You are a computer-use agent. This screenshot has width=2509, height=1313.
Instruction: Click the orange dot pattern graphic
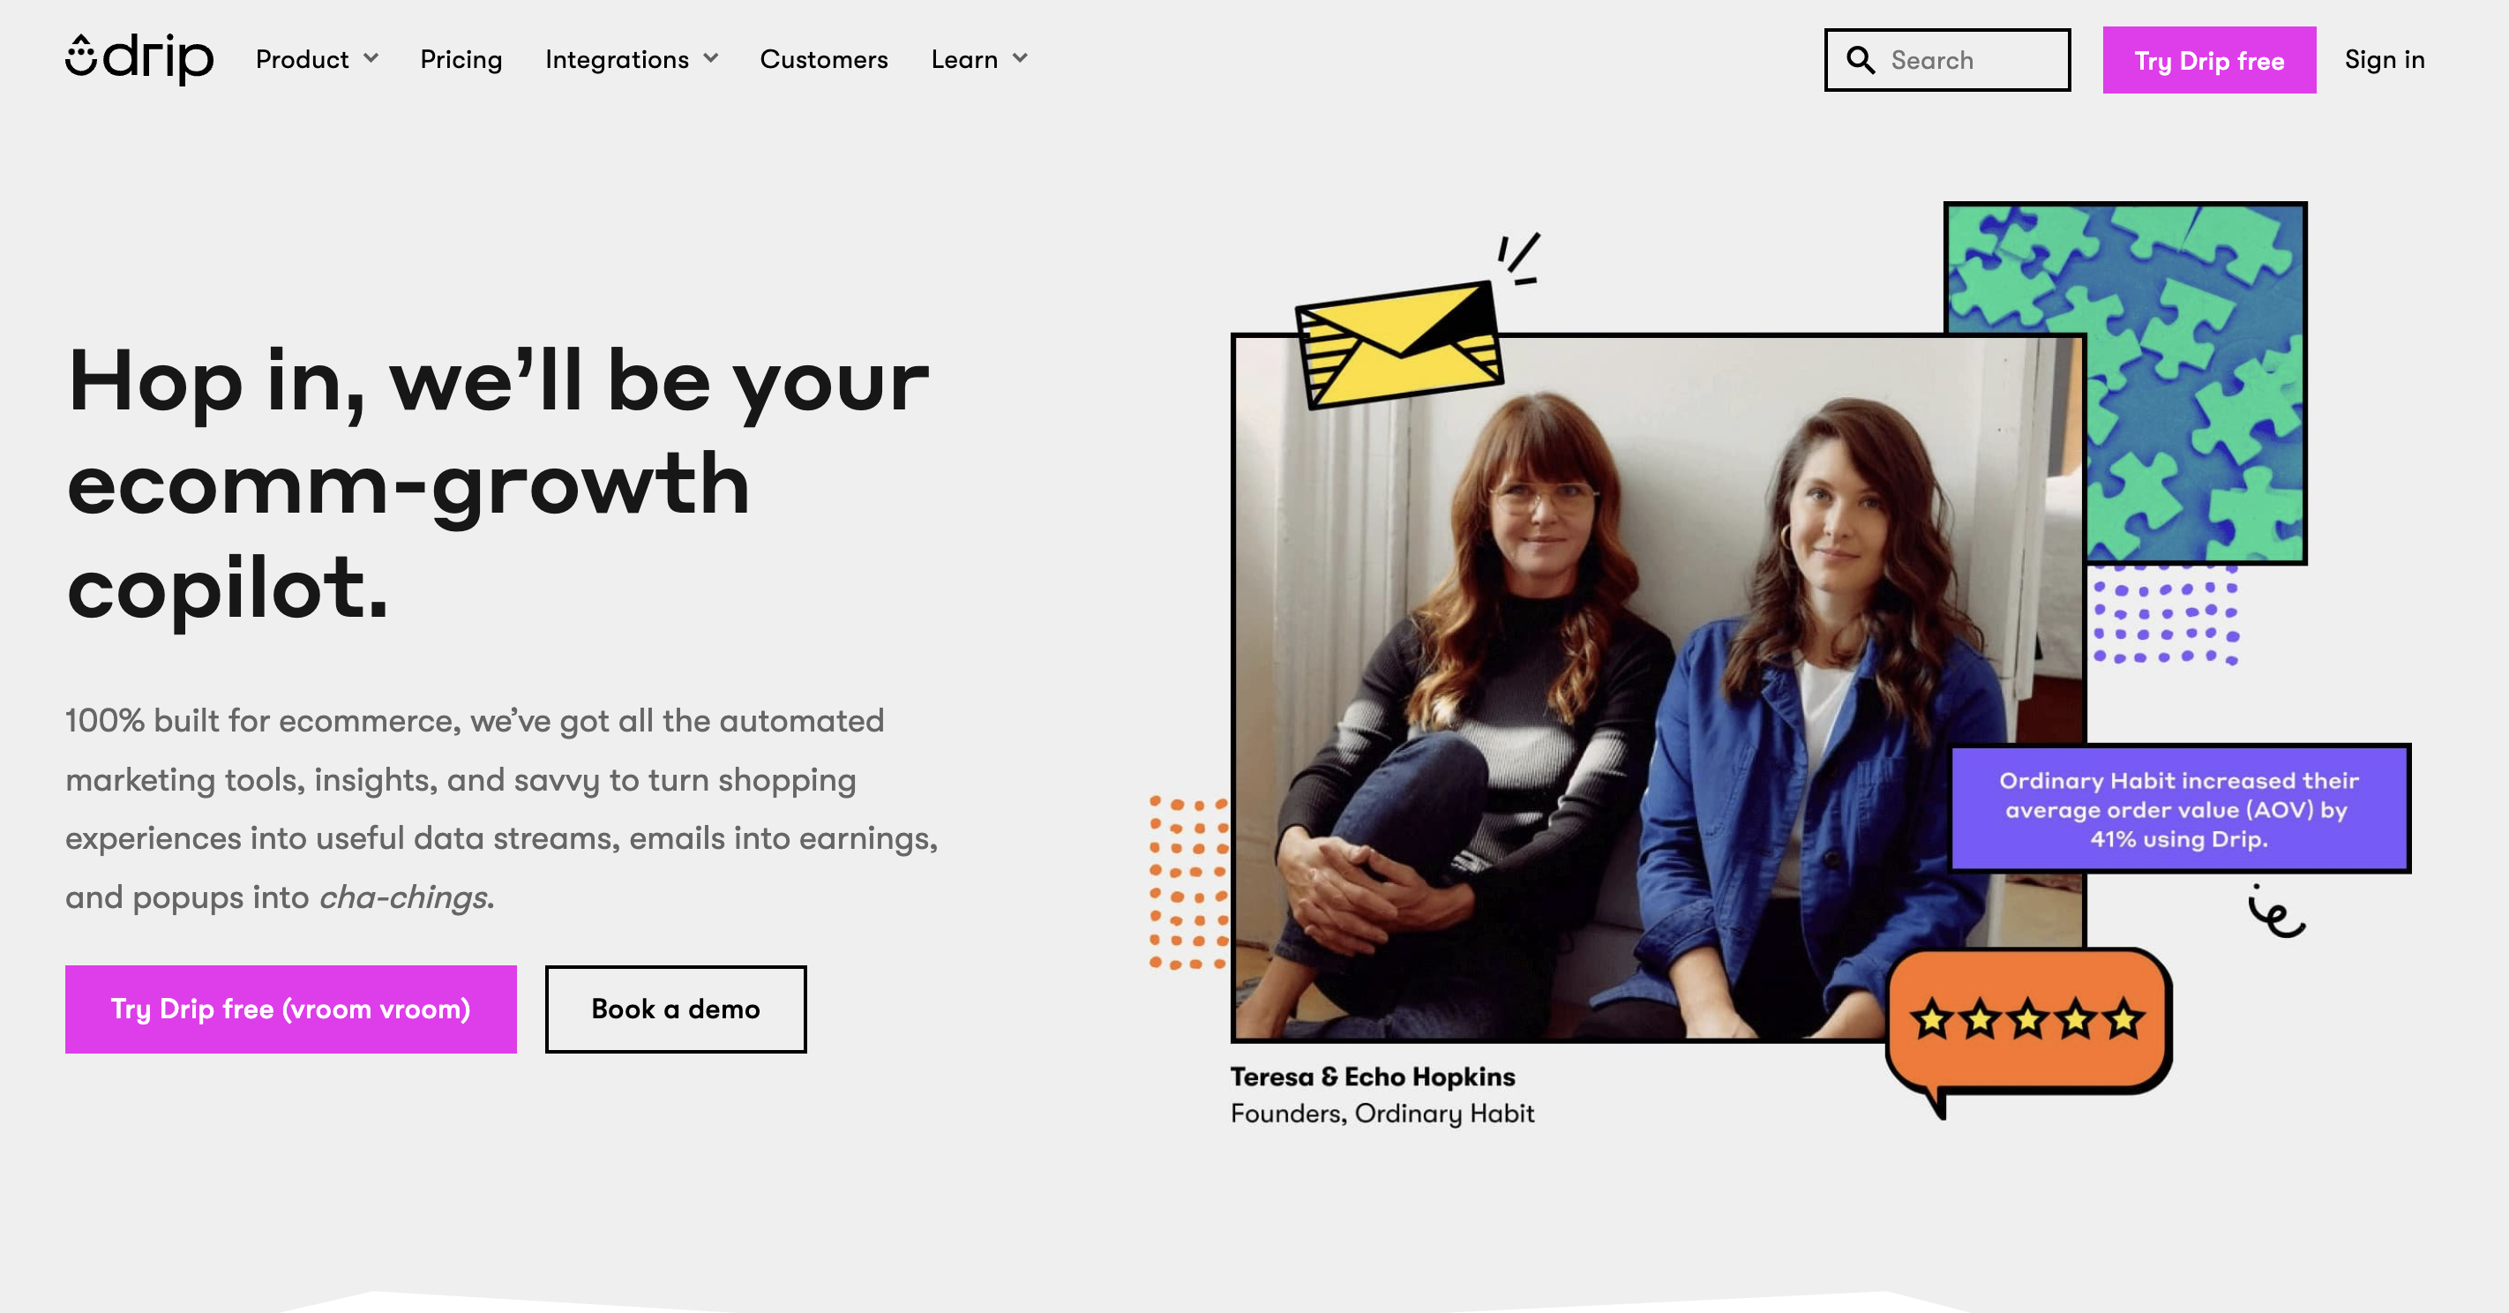tap(1189, 882)
